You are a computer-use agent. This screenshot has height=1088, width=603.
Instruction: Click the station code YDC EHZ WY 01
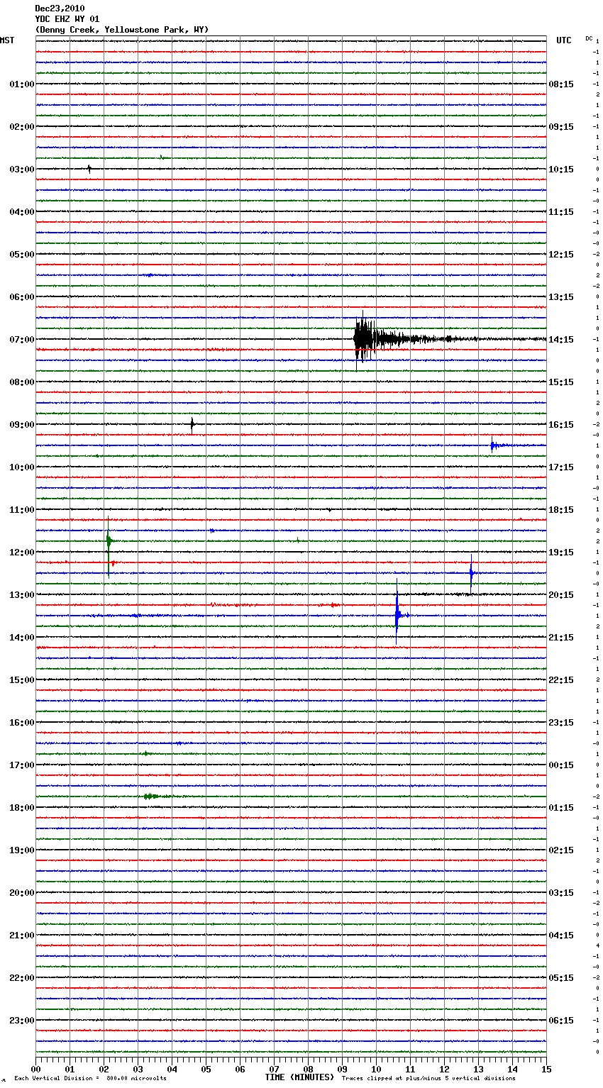tap(67, 19)
